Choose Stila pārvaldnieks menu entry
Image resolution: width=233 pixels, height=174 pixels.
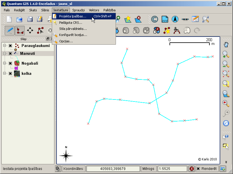point(84,29)
